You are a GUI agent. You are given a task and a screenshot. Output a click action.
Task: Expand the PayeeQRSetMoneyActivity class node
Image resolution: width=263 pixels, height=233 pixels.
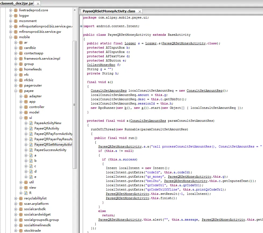point(26,145)
